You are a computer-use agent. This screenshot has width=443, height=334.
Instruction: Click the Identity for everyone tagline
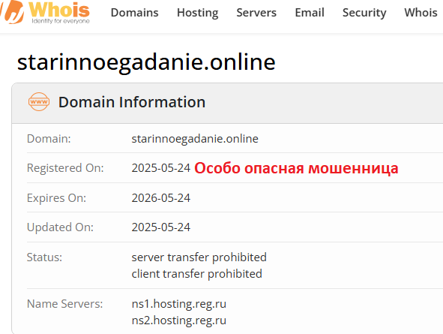61,21
